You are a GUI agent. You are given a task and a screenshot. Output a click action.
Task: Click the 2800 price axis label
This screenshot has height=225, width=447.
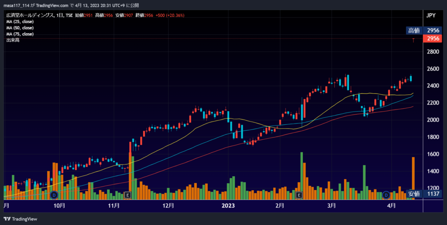[433, 52]
